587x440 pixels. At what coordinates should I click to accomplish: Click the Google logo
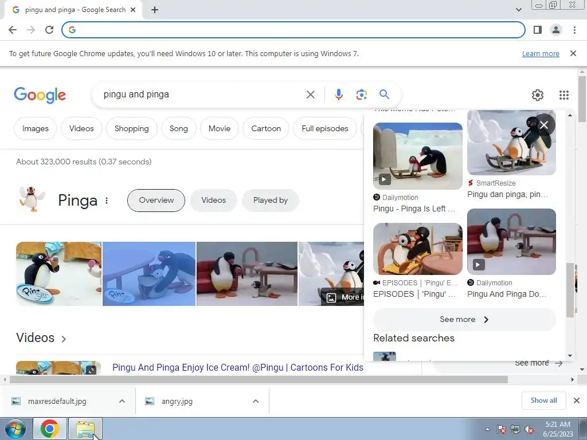pos(40,95)
